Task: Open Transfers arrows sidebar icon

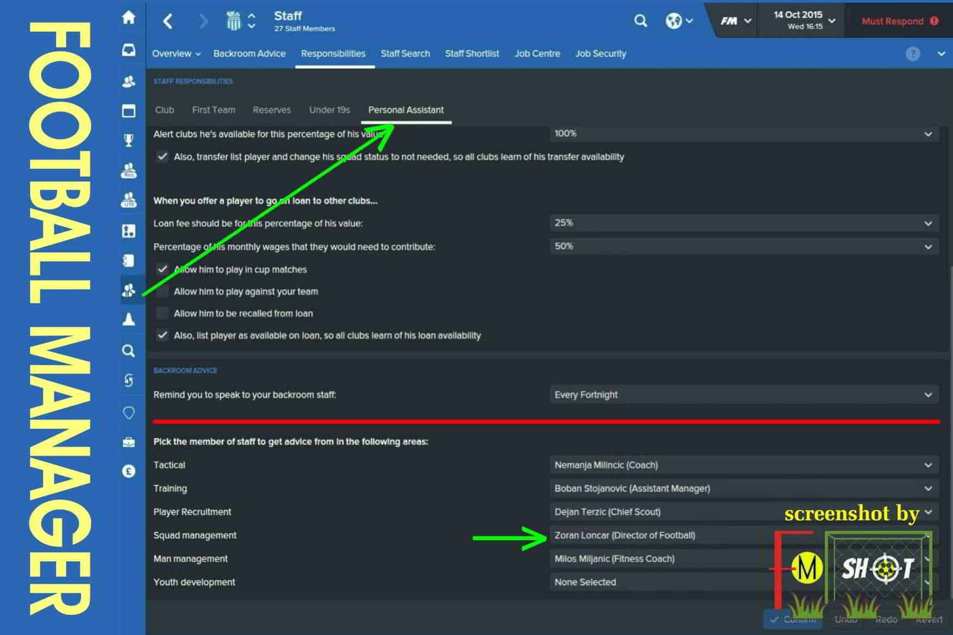Action: tap(129, 380)
